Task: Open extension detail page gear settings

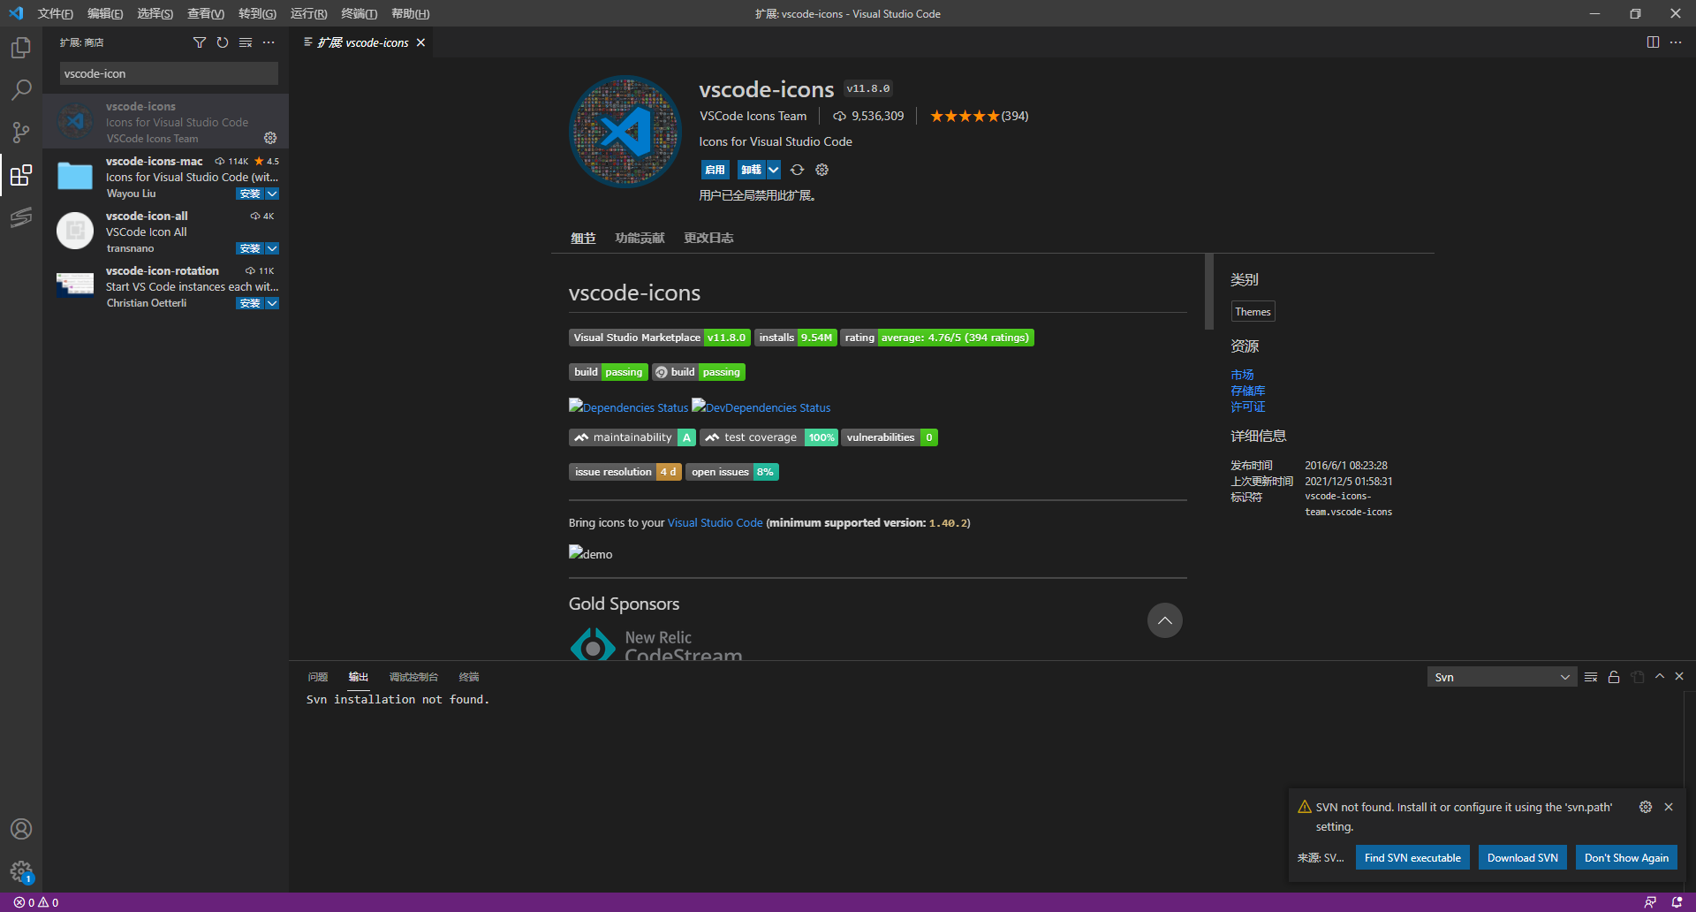Action: [x=822, y=170]
